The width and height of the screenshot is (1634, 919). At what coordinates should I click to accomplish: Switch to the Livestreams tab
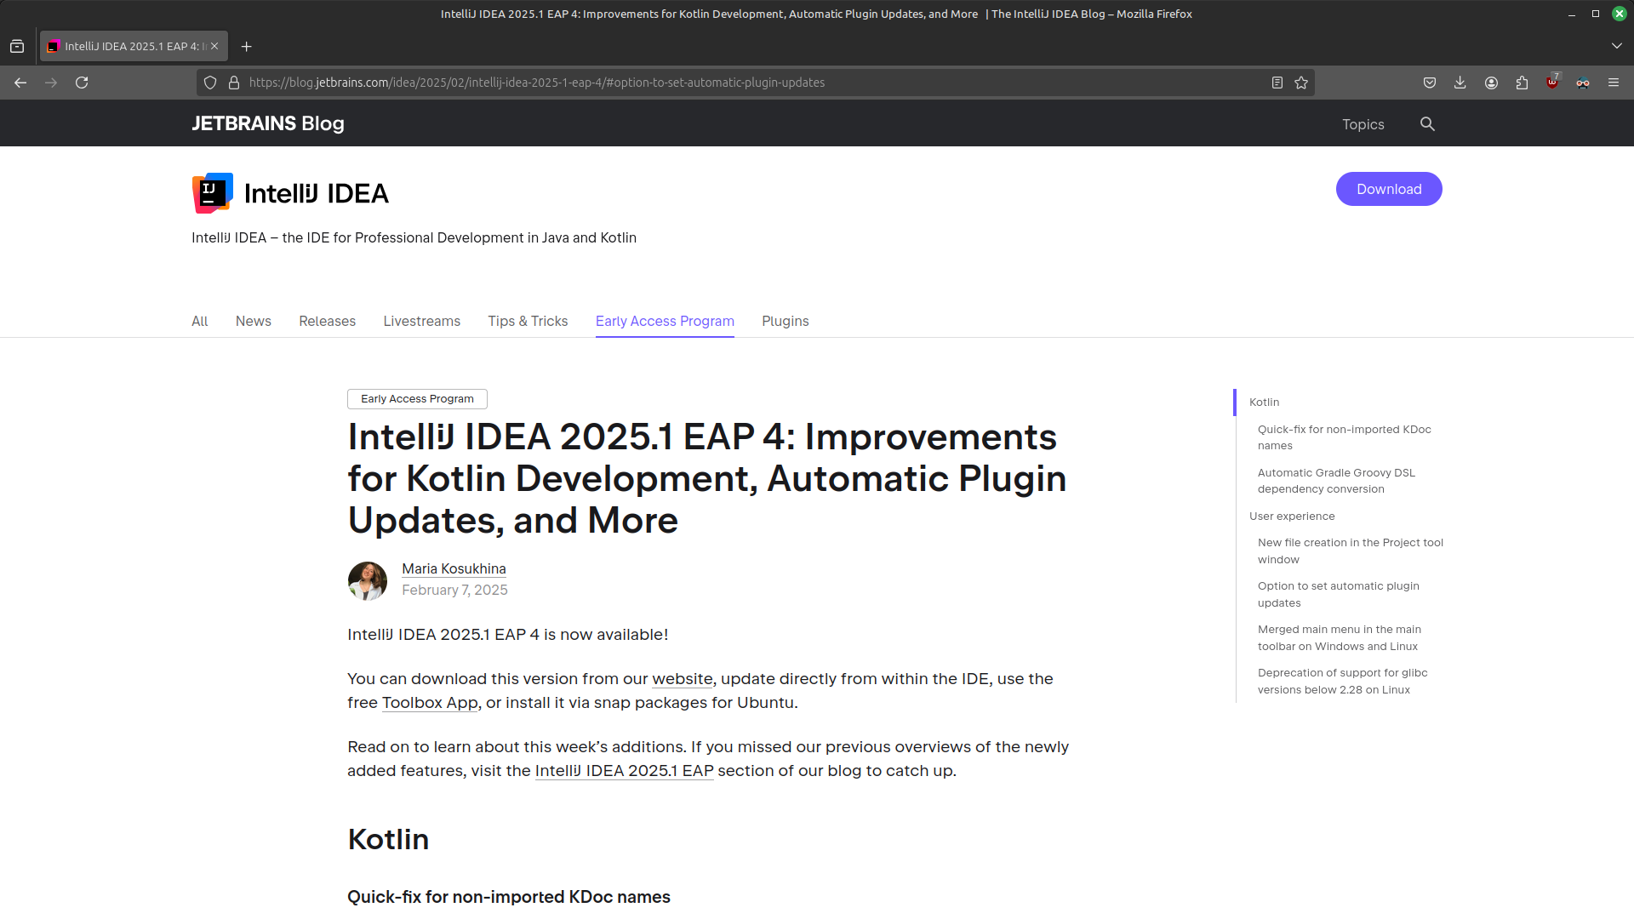(x=422, y=321)
